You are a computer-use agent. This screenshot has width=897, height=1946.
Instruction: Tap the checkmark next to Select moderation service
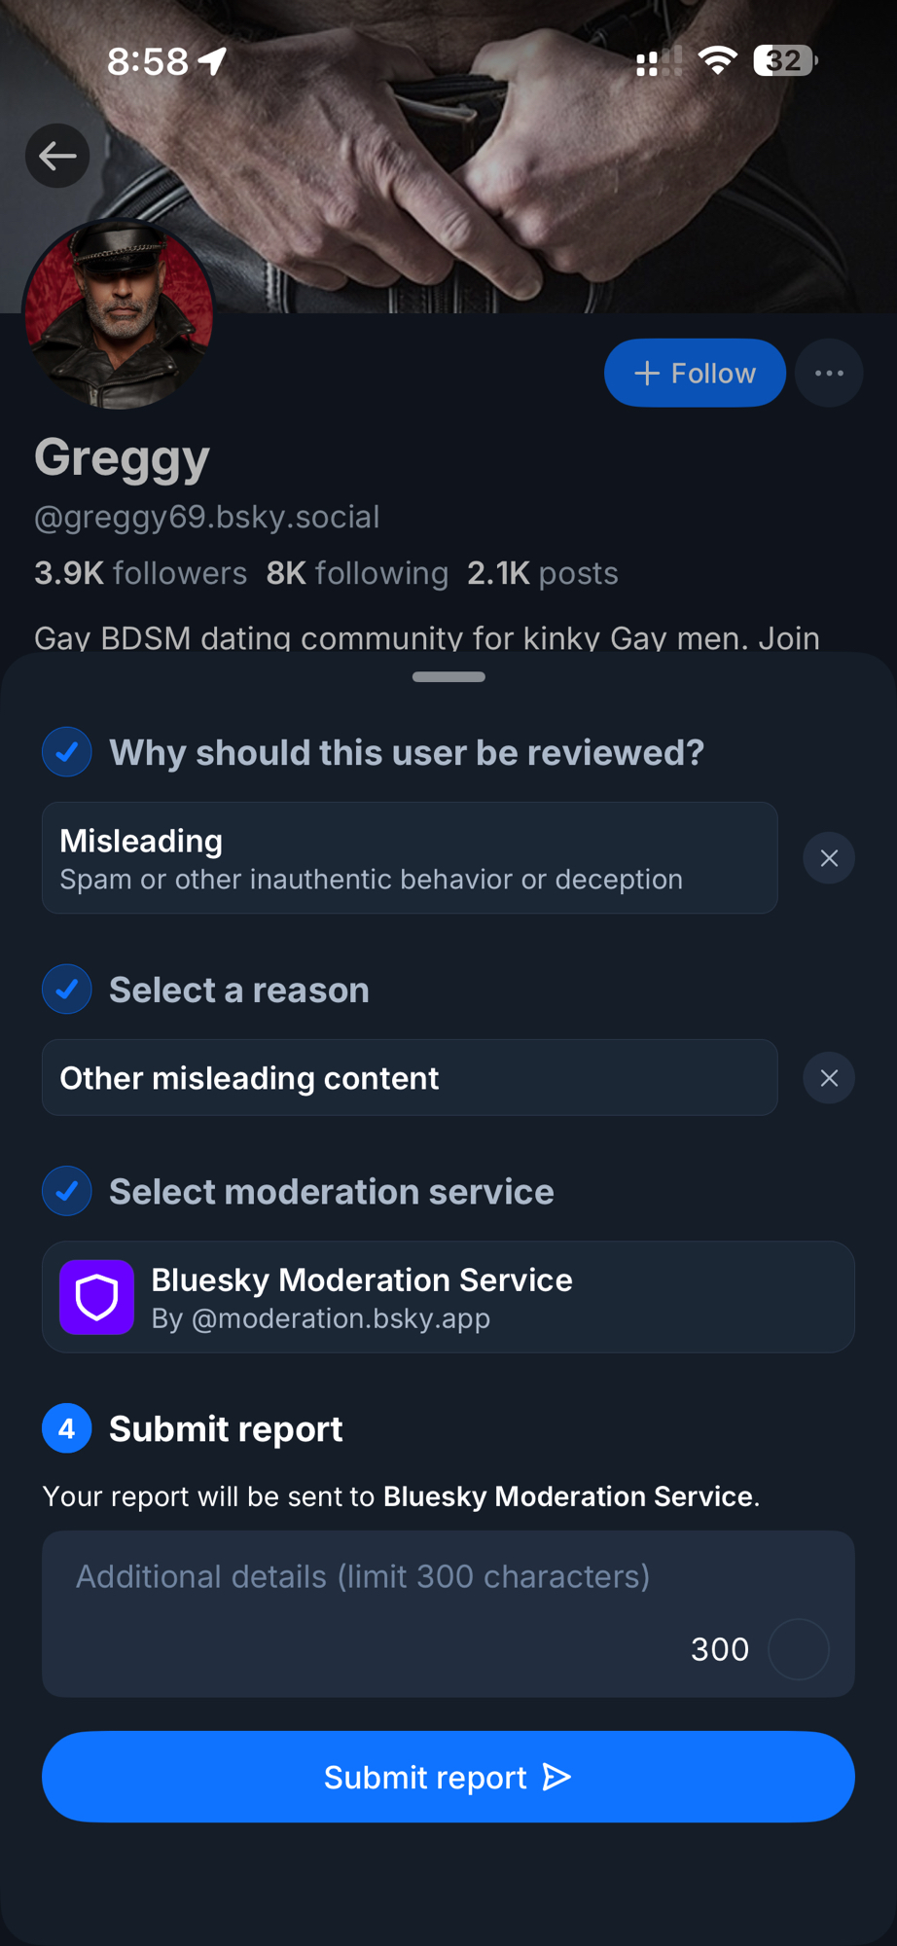click(67, 1191)
